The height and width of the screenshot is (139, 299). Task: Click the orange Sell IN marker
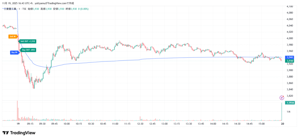[x=13, y=36]
